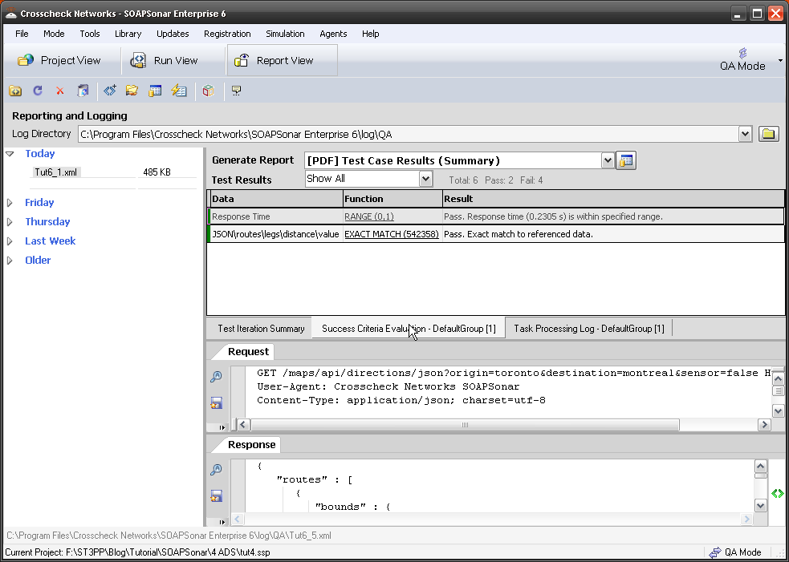Image resolution: width=789 pixels, height=562 pixels.
Task: Open the Generate Report type dropdown
Action: 608,160
